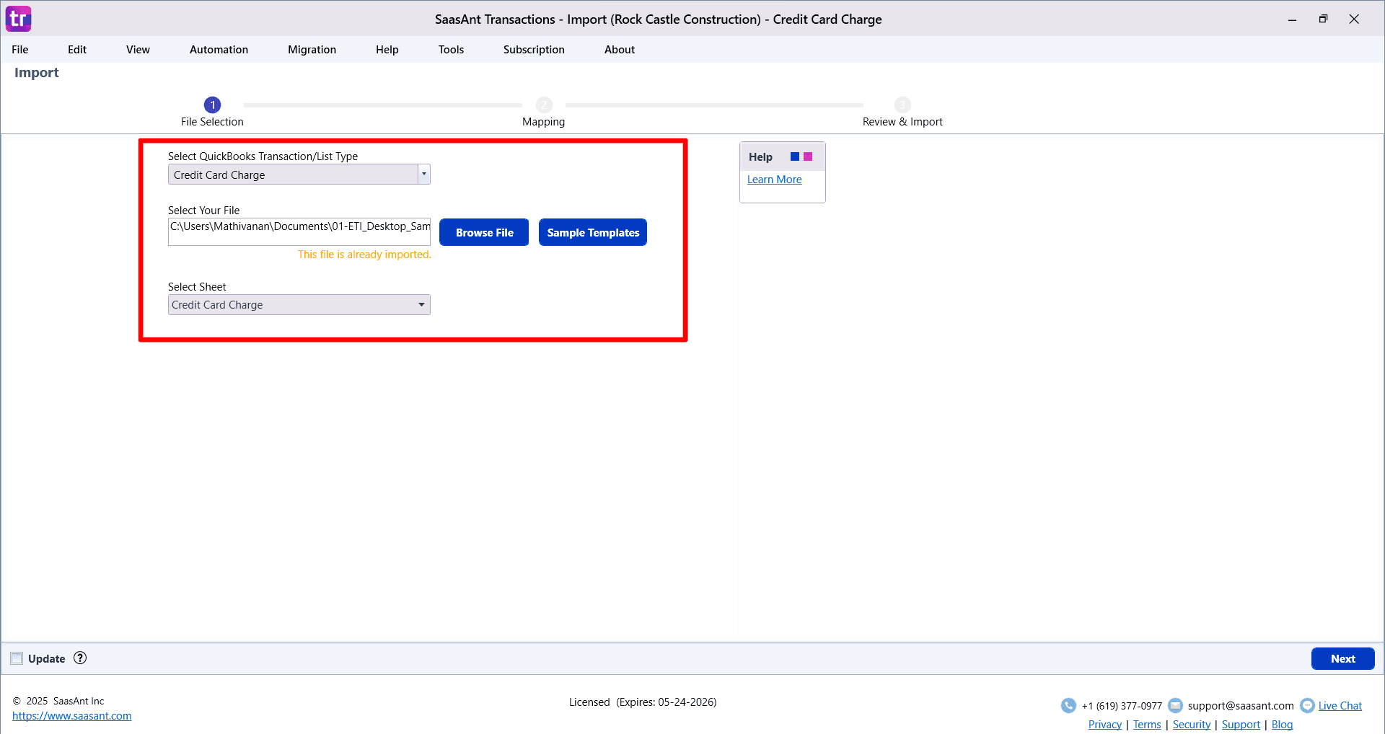Open the Live Chat link

[1340, 706]
